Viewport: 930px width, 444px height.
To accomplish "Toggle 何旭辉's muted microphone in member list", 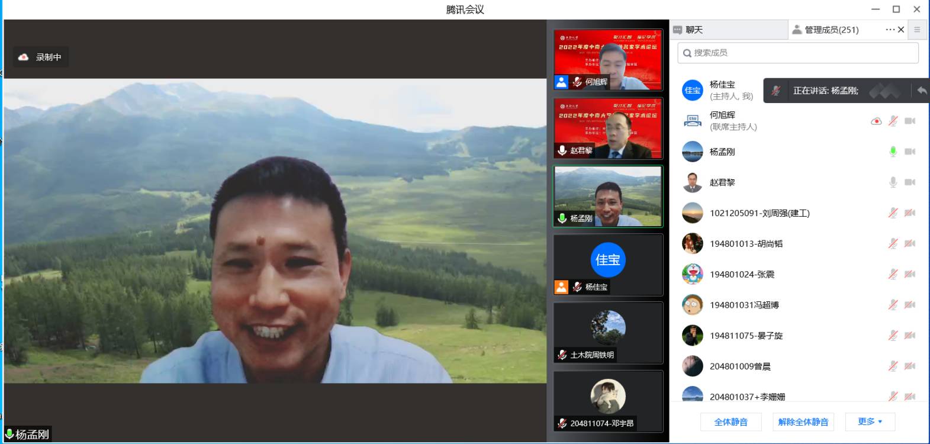I will (893, 121).
